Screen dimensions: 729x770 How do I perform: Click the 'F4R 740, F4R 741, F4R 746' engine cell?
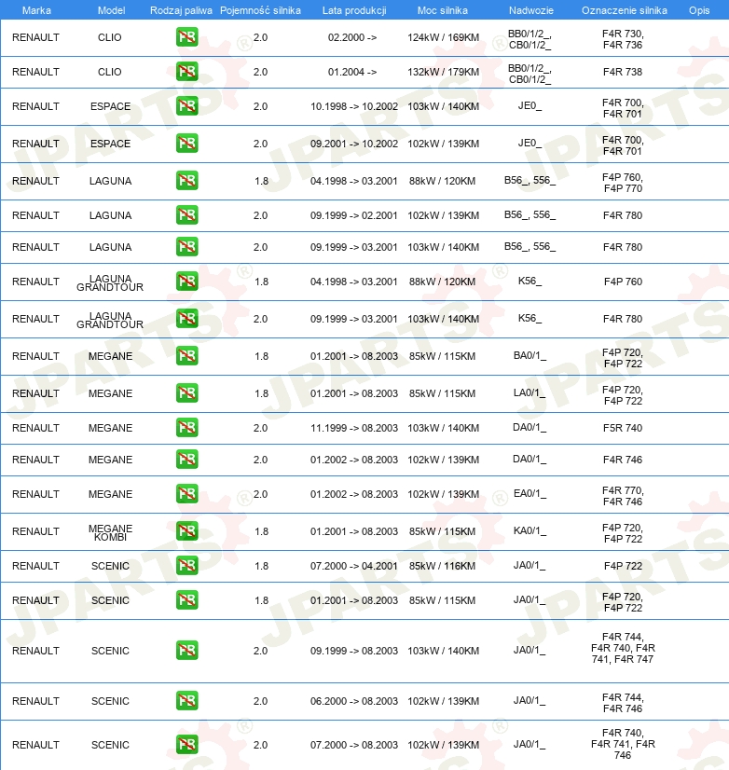click(x=623, y=744)
